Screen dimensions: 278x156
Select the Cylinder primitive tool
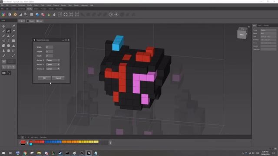pyautogui.click(x=9, y=51)
